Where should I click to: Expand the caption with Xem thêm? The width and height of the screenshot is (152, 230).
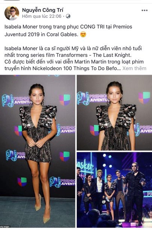click(134, 68)
